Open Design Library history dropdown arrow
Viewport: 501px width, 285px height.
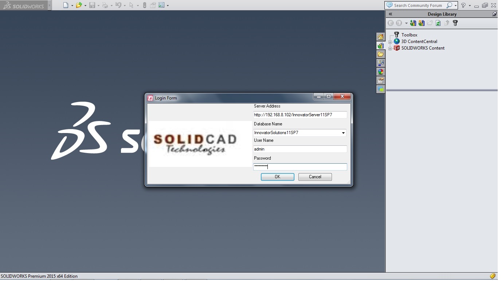(406, 23)
